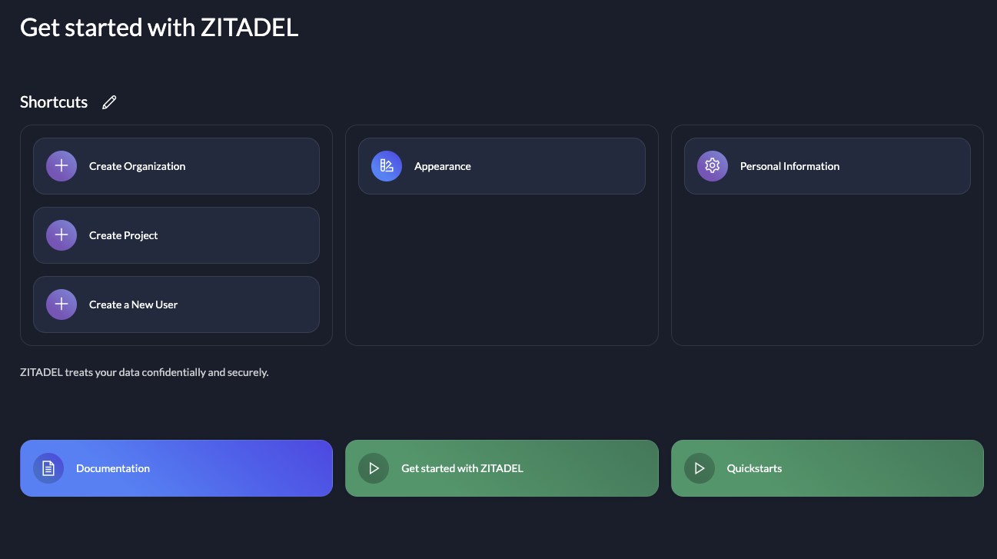Click the plus icon on Create Project
Screen dimensions: 997x559
tap(61, 235)
